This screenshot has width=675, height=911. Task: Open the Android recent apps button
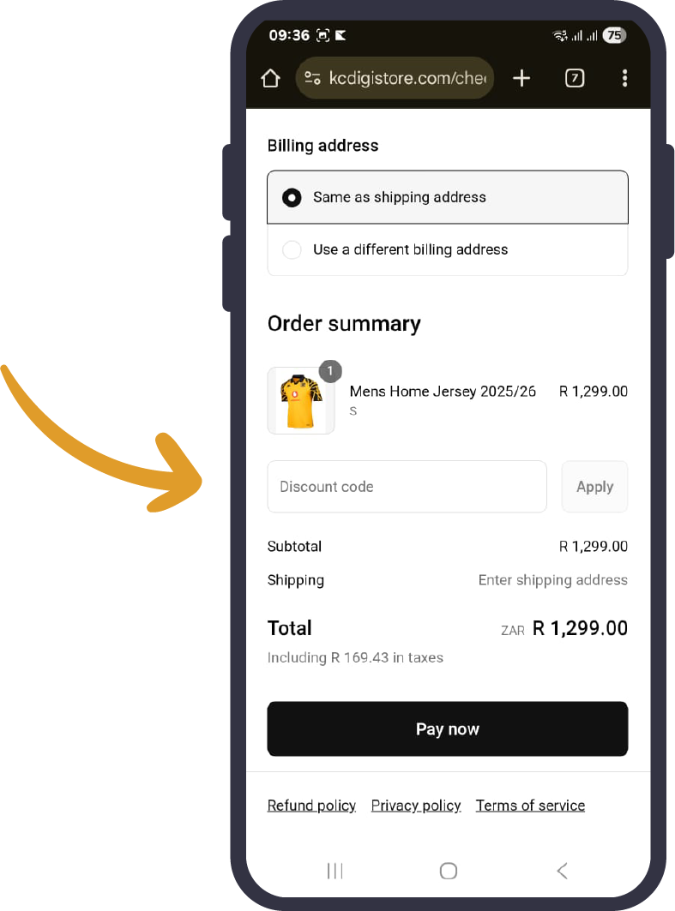pos(335,871)
